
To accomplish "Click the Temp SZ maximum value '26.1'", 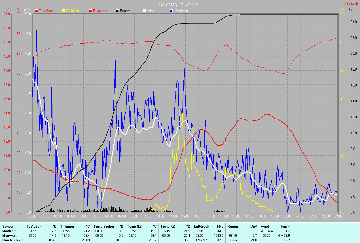I will (x=153, y=236).
